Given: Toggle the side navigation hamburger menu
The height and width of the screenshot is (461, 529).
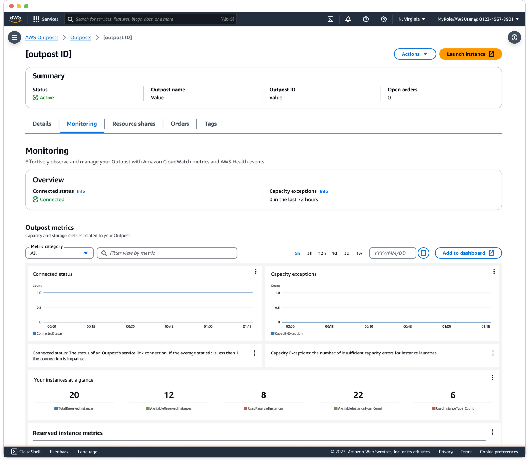Looking at the screenshot, I should tap(14, 37).
